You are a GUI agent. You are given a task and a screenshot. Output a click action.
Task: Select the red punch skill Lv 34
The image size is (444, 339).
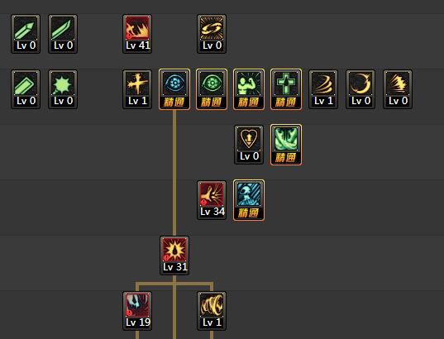coord(212,200)
